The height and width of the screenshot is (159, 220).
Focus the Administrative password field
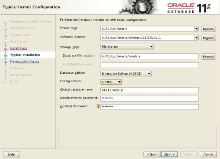click(150, 98)
